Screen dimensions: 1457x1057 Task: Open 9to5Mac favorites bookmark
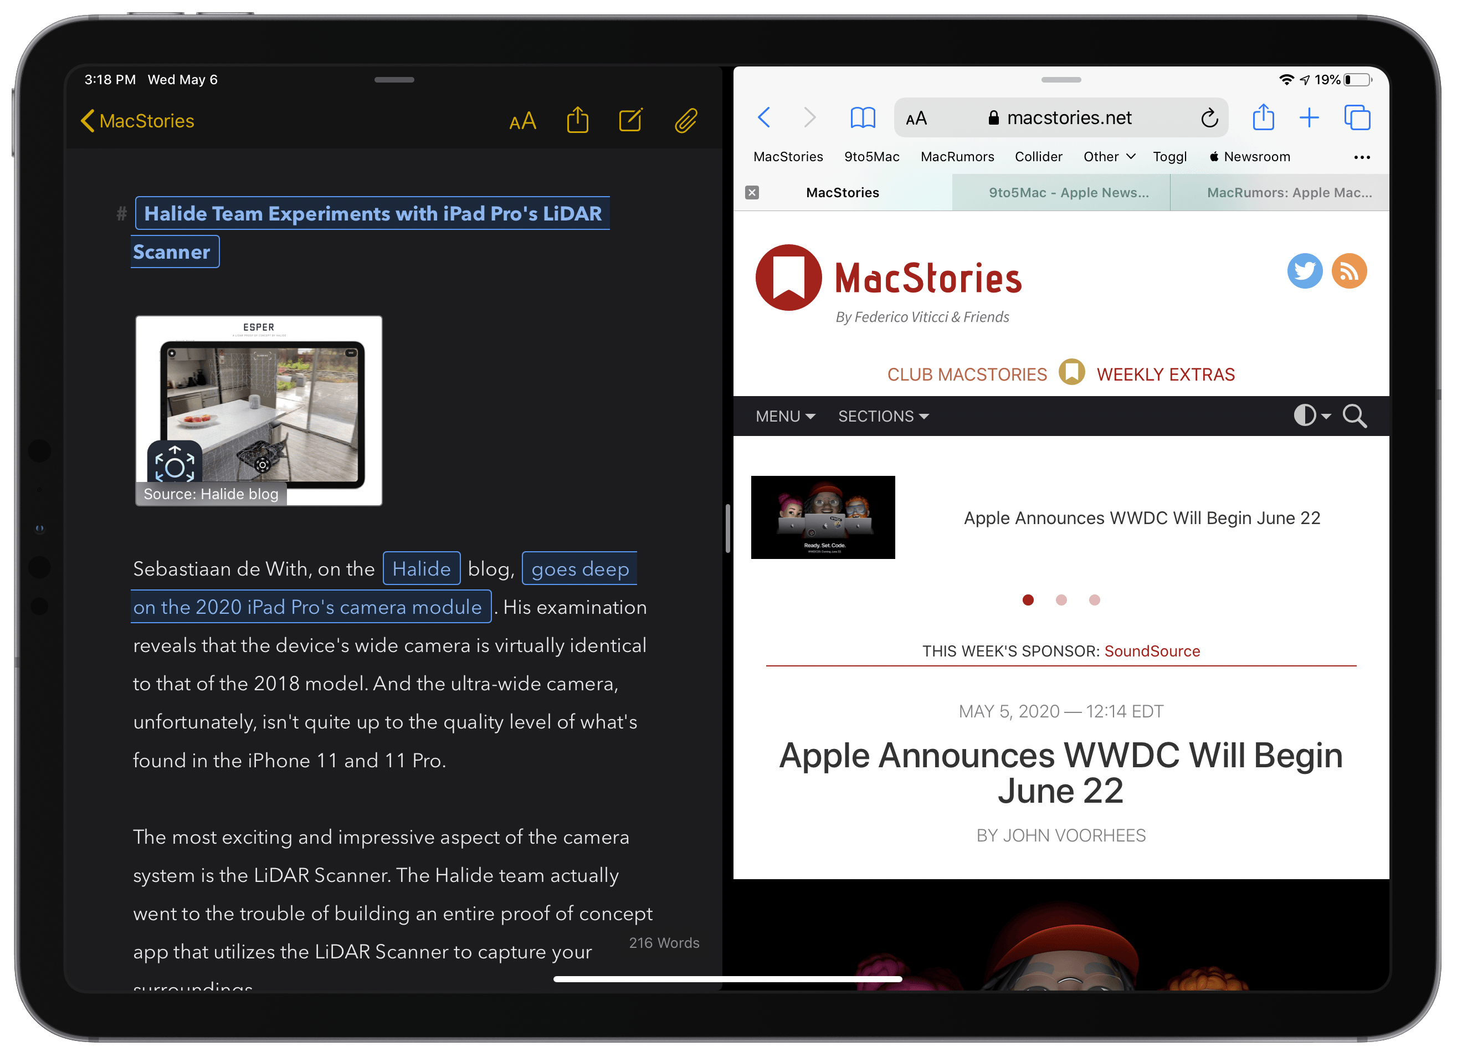871,157
